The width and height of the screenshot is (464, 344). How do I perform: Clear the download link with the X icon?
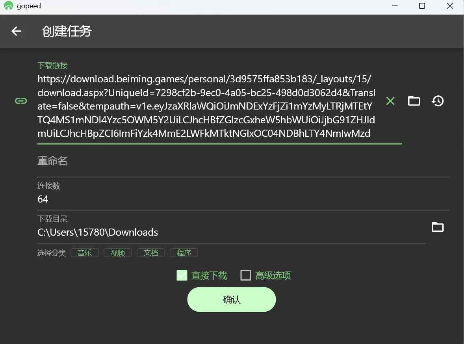click(390, 101)
